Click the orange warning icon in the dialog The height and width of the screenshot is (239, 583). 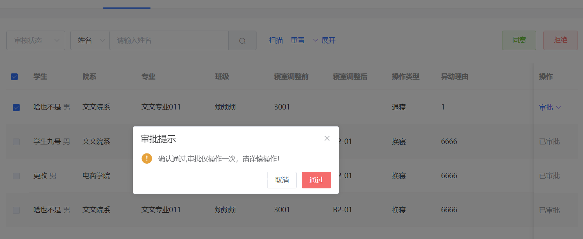[x=147, y=159]
